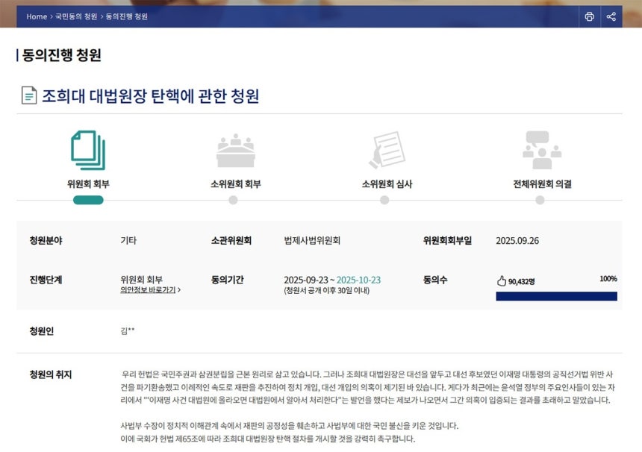The width and height of the screenshot is (642, 452).
Task: Click the 소위원회 심사 stage label
Action: click(387, 183)
